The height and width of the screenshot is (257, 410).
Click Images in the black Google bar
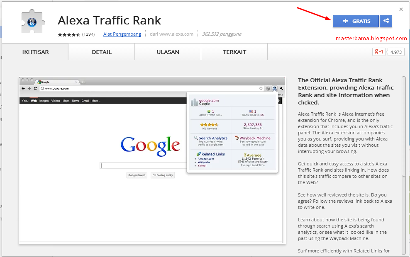(x=44, y=101)
